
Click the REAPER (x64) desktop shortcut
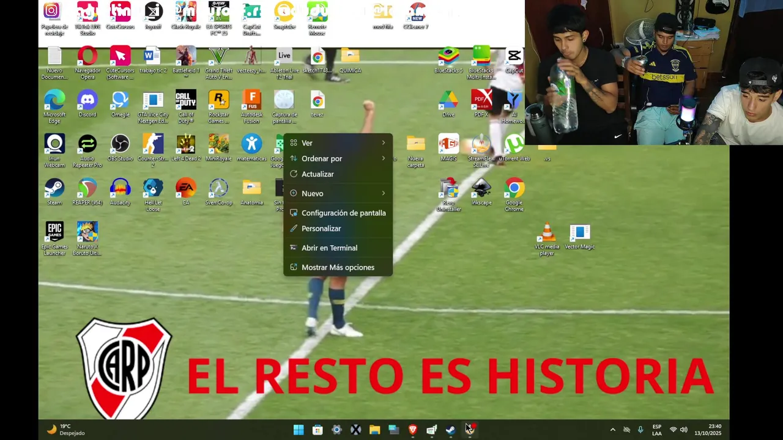pos(87,193)
